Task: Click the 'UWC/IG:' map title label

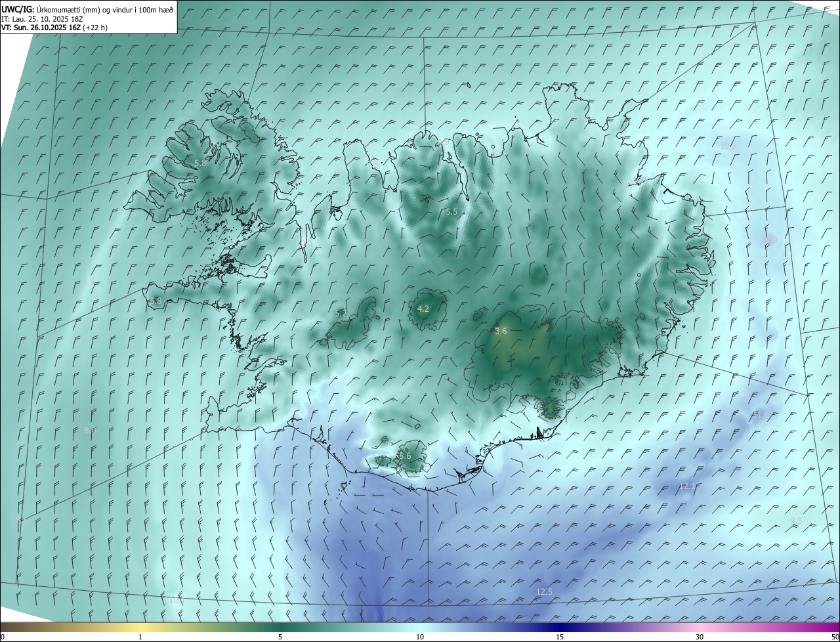Action: click(x=18, y=9)
